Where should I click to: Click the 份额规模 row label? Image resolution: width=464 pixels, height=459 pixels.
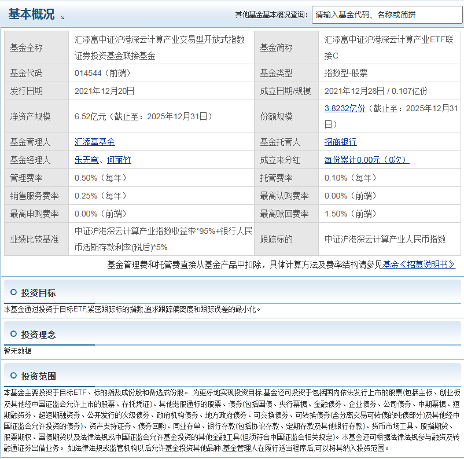276,116
